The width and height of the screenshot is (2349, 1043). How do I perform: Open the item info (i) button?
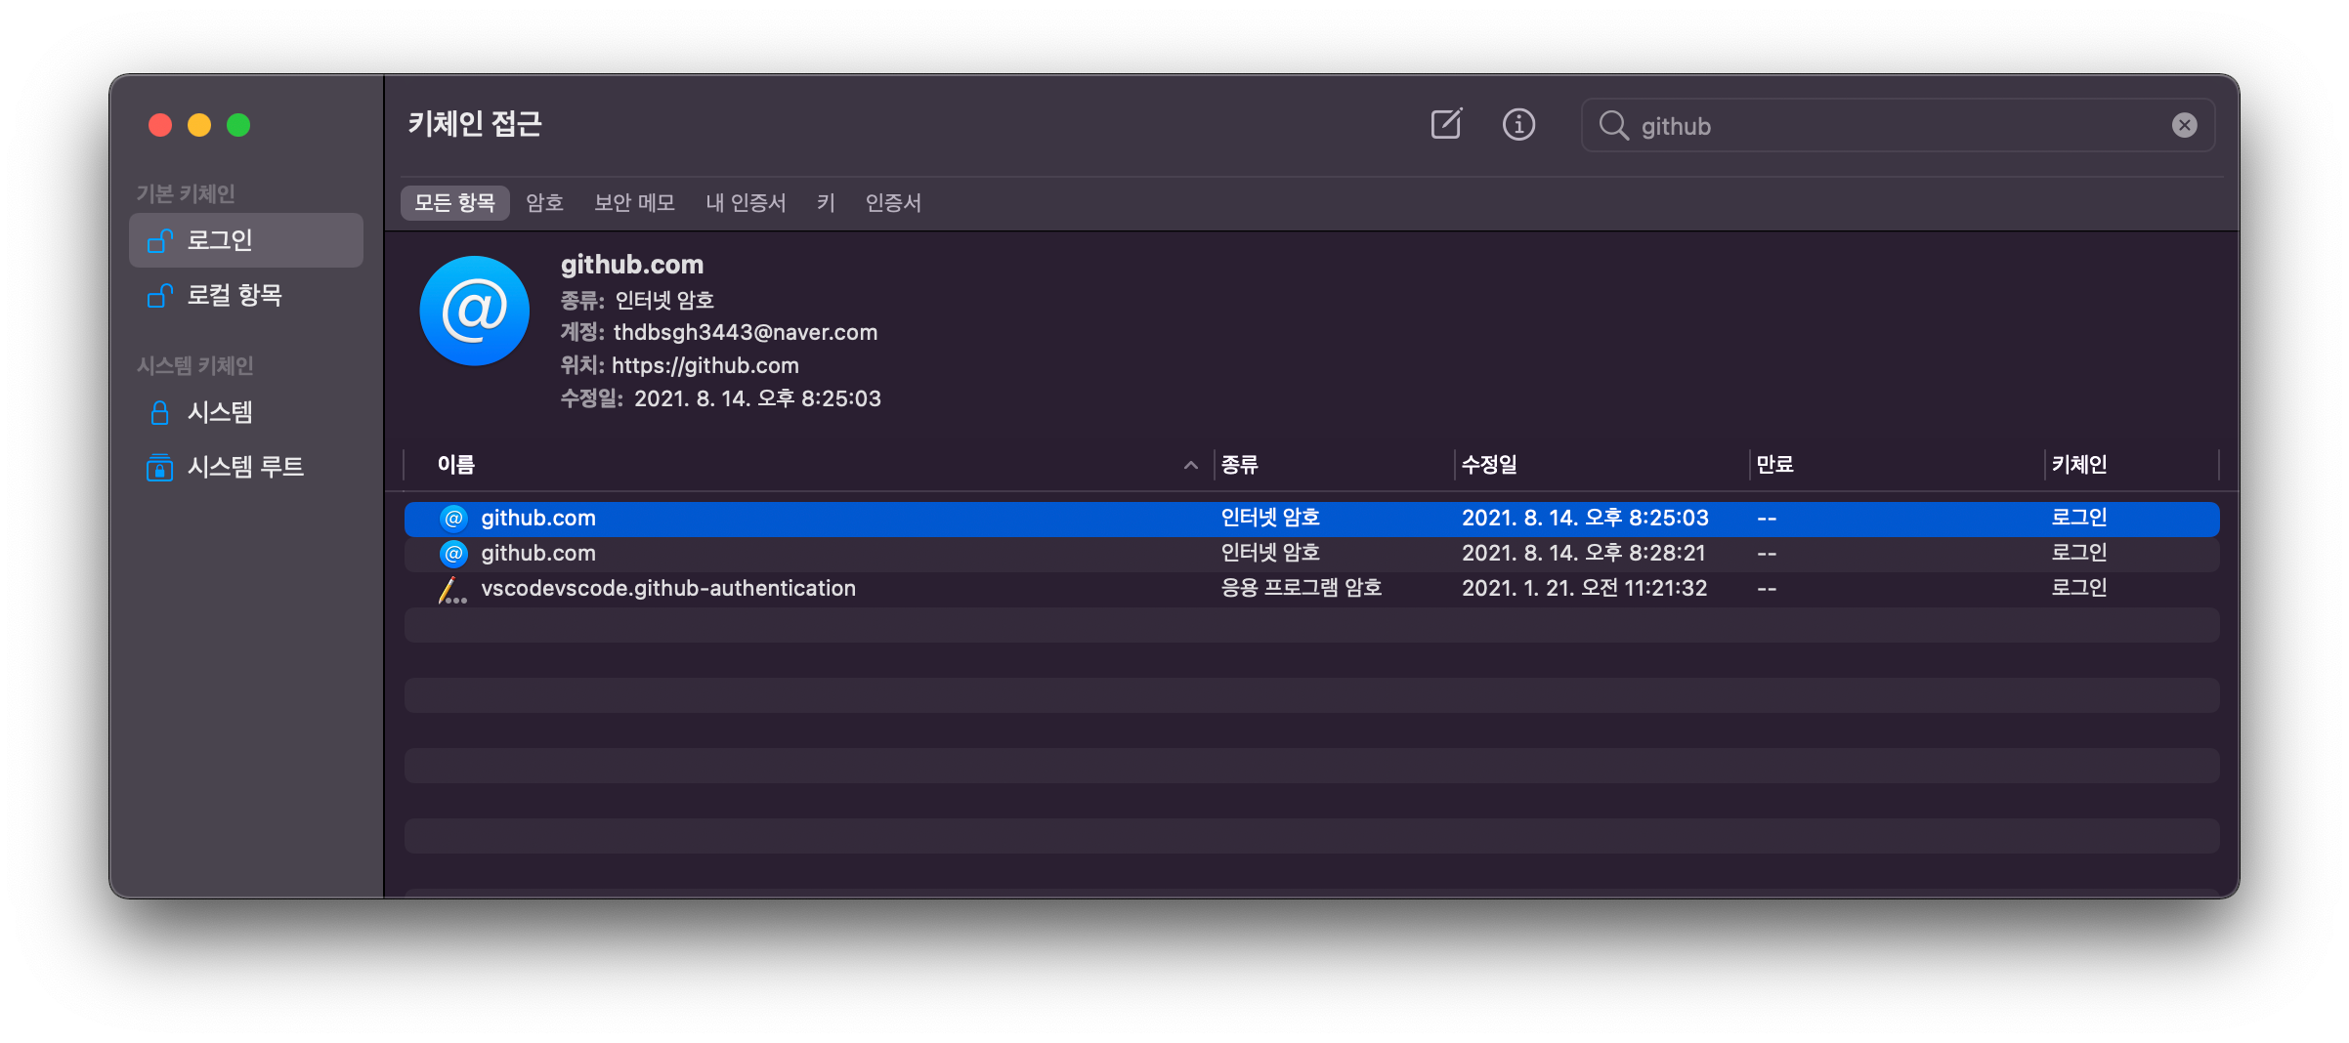click(x=1518, y=124)
